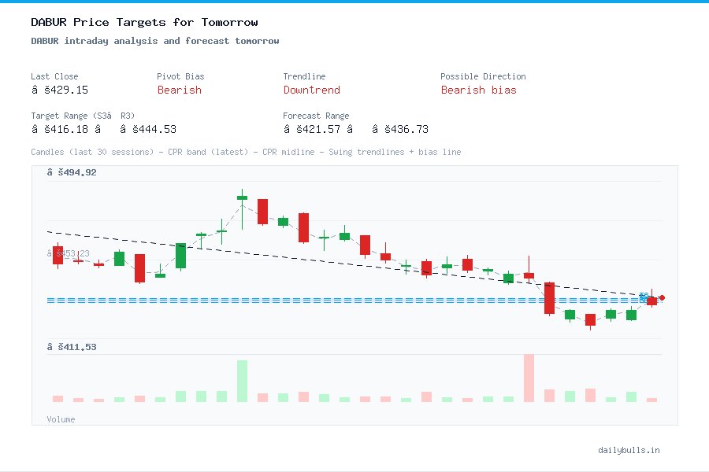Viewport: 709px width, 472px height.
Task: Click the tallest green volume bar
Action: pyautogui.click(x=243, y=381)
